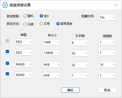Open the queue count 8 dropdown
Viewport: 122px width, 98px height.
(80, 43)
